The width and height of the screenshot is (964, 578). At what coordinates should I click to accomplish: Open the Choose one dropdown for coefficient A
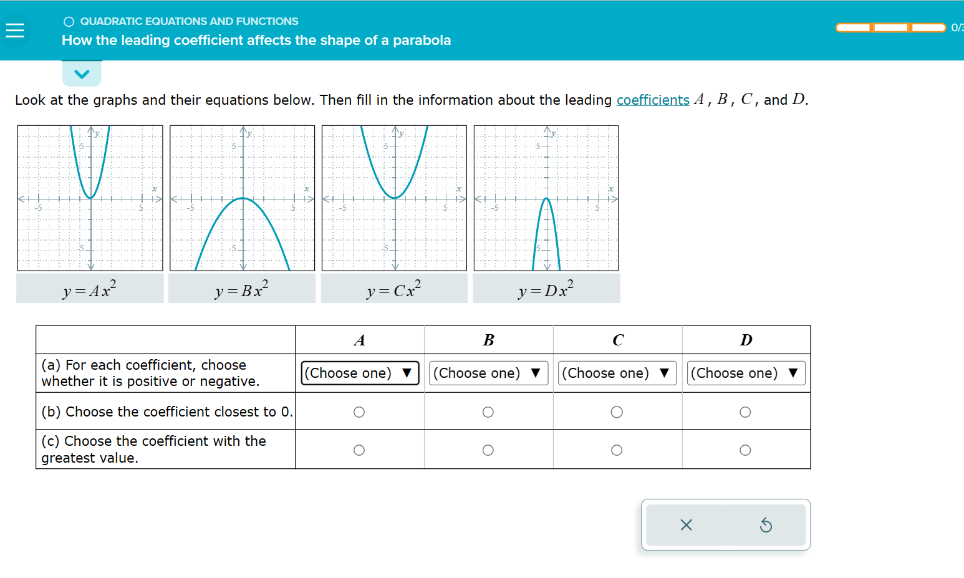point(359,373)
